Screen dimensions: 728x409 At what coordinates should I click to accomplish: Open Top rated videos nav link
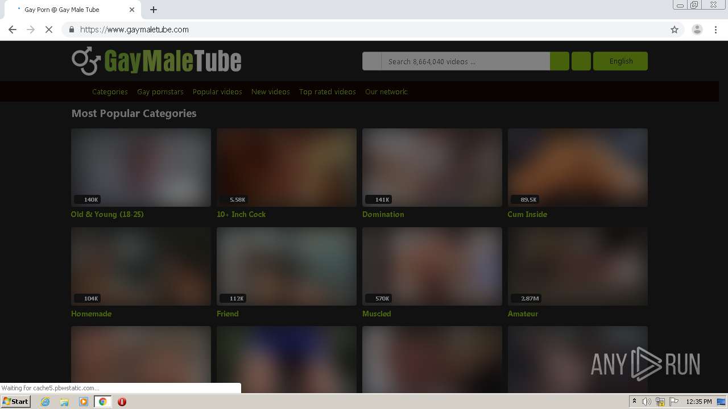(328, 91)
